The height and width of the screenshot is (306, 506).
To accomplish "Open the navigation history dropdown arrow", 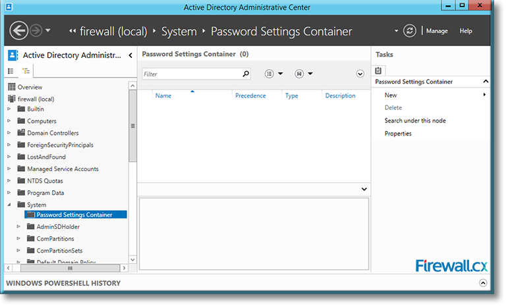I will tap(48, 31).
